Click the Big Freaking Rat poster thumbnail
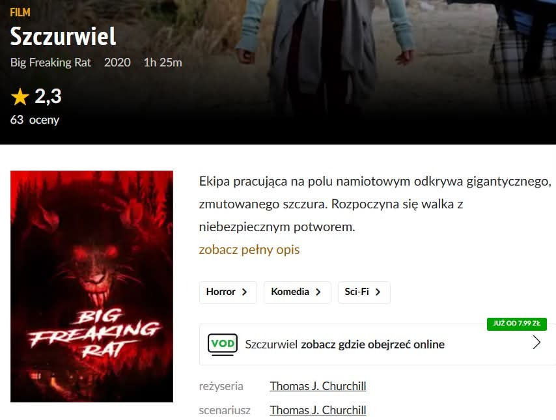Viewport: 556px width, 420px height. 92,287
